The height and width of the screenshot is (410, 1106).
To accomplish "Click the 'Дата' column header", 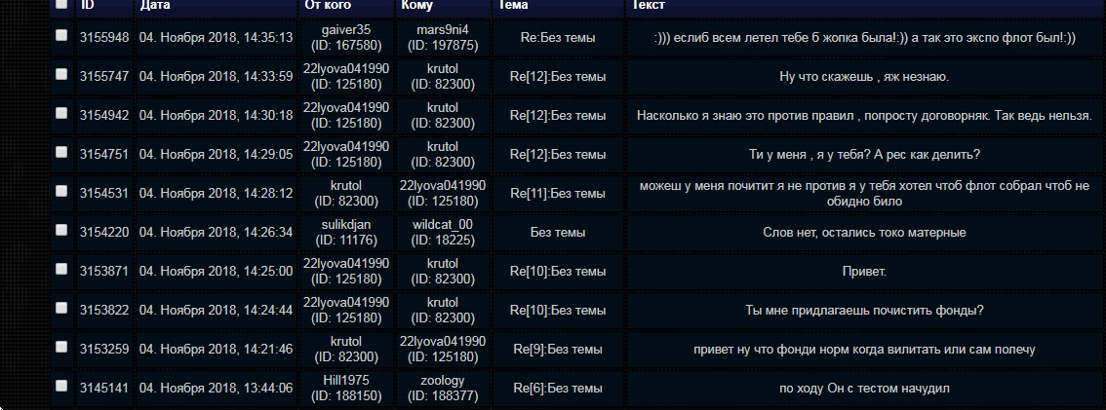I will point(154,5).
